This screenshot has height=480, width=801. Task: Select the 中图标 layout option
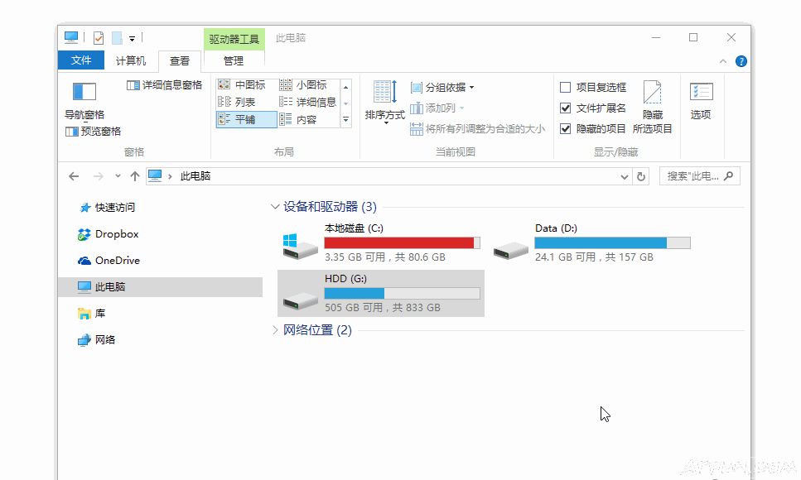[x=242, y=85]
